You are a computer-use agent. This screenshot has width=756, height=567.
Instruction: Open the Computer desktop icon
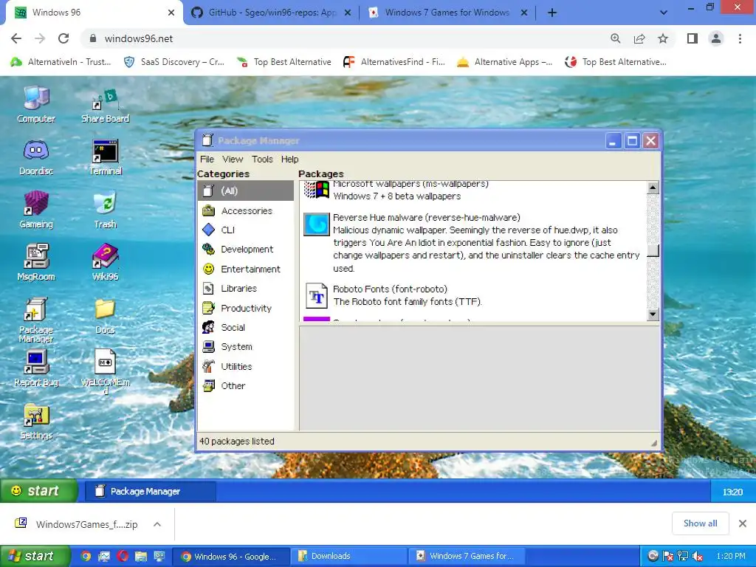36,104
